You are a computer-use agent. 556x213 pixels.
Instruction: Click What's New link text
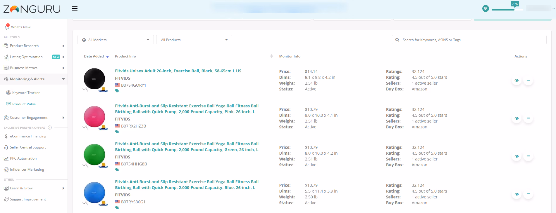21,27
